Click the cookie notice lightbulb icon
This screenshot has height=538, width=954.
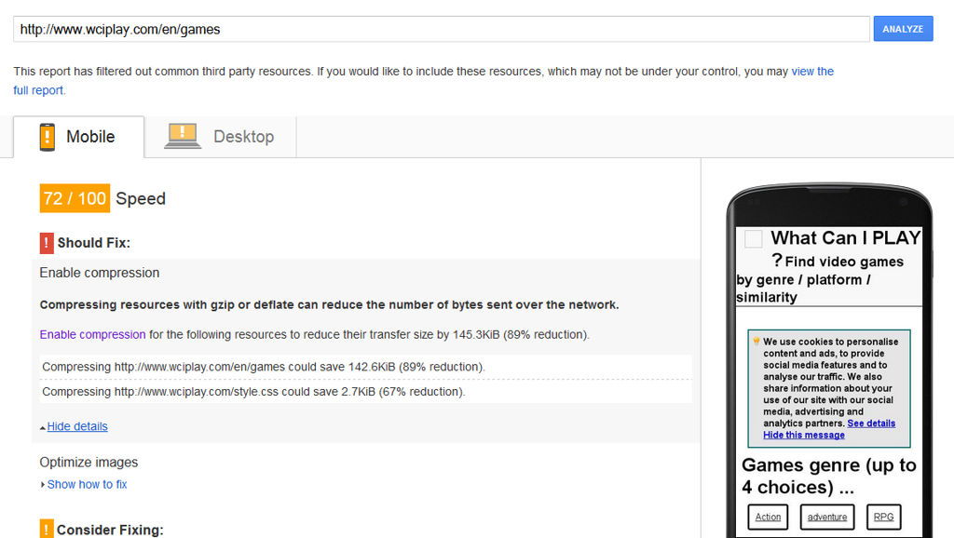pos(756,341)
